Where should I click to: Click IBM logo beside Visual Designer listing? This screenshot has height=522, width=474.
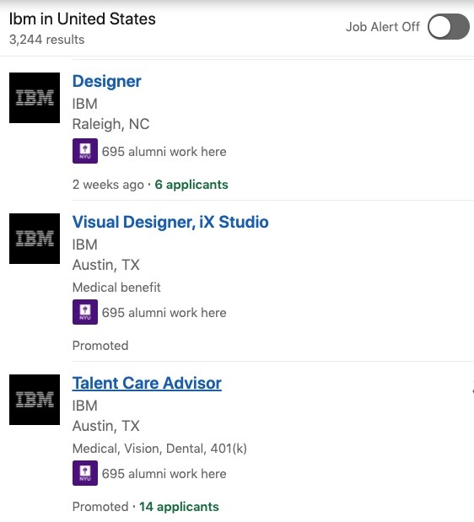click(35, 239)
